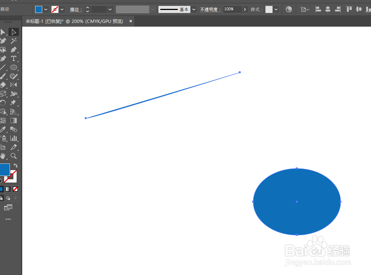
Task: Select the Perspective Grid tool
Action: [x=13, y=112]
